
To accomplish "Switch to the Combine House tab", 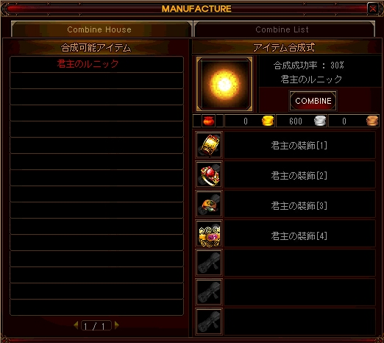I will (101, 29).
